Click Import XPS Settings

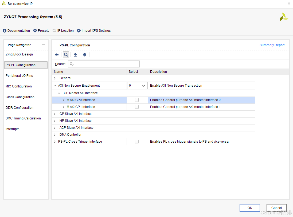tap(94, 31)
